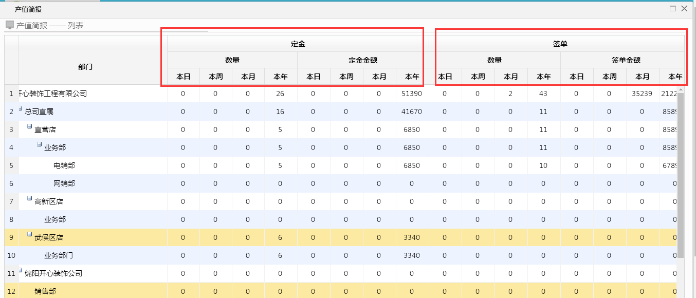Click the 51390 deposit amount cell

pos(412,94)
